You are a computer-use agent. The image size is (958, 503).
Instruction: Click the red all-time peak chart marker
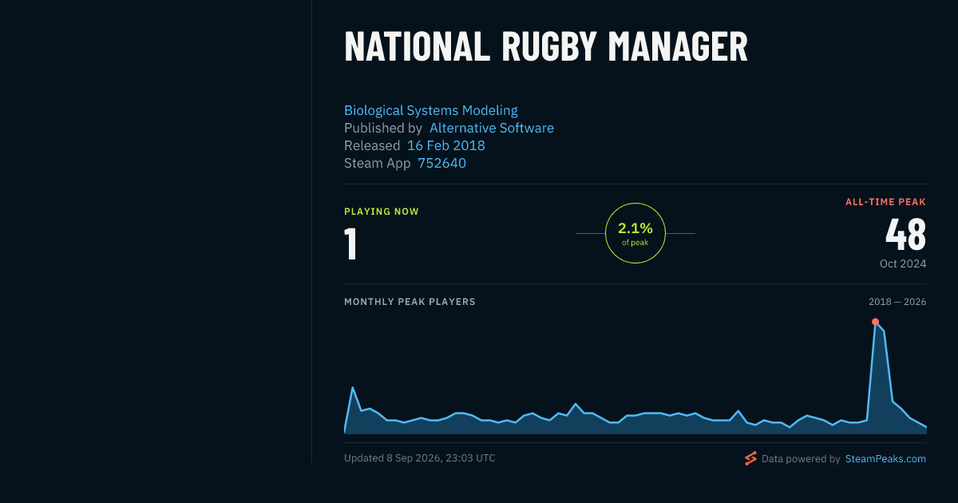pos(875,322)
